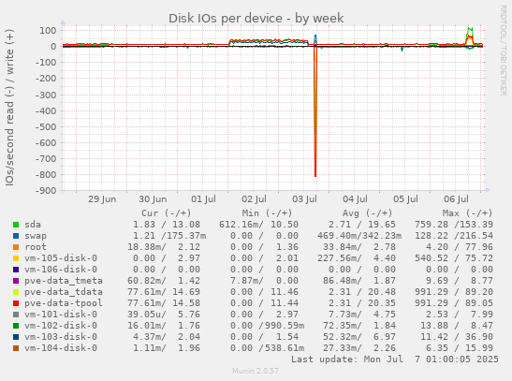Click the 'pve-data_tdata' legend label
The height and width of the screenshot is (381, 512).
click(64, 292)
